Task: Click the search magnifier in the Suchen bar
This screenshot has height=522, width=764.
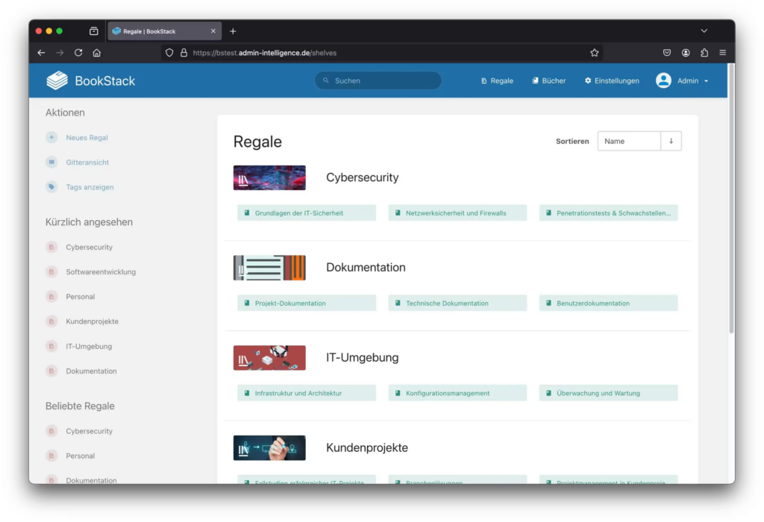Action: pyautogui.click(x=326, y=80)
